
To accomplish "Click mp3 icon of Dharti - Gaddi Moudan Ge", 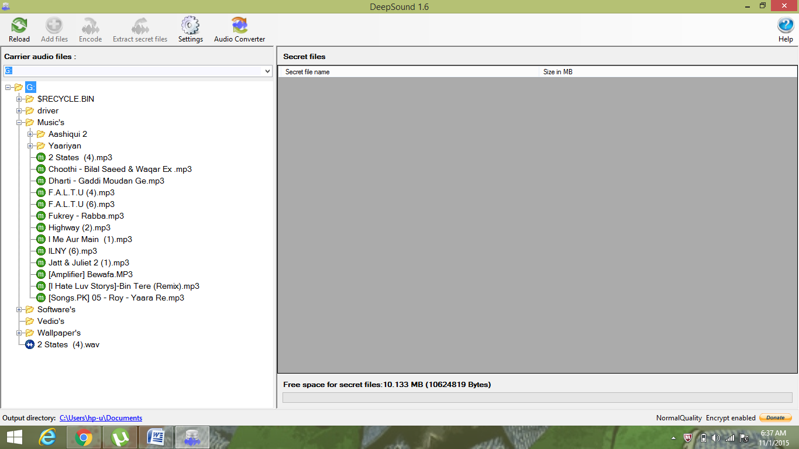I will tap(41, 181).
